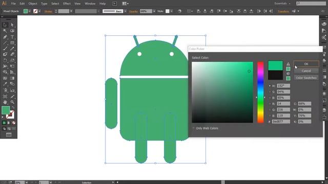Image resolution: width=328 pixels, height=184 pixels.
Task: Click Cancel in Color Picker
Action: pyautogui.click(x=306, y=71)
